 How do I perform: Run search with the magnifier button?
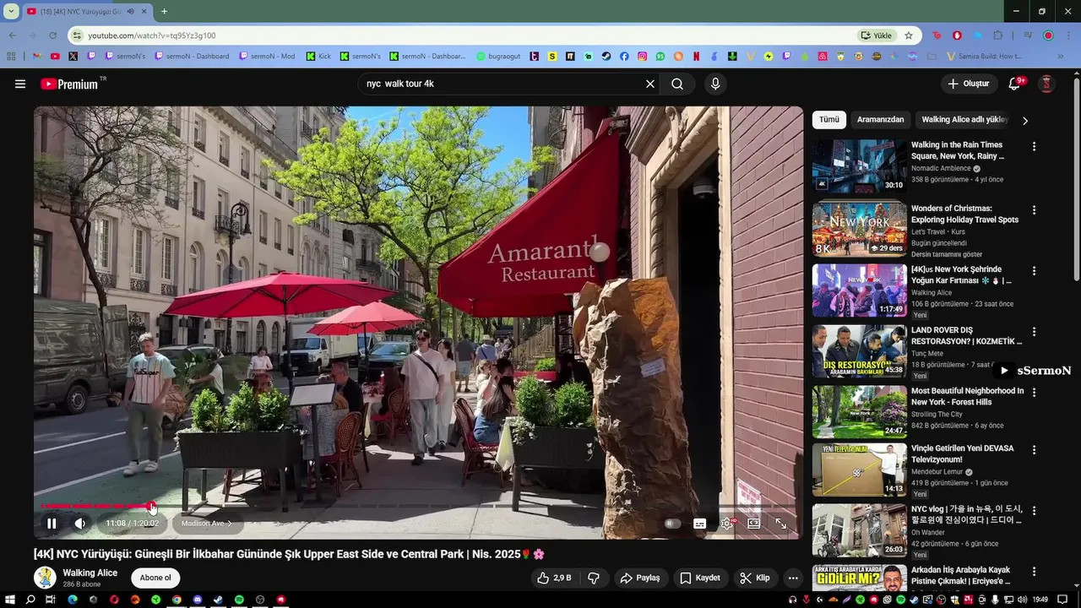pyautogui.click(x=677, y=84)
